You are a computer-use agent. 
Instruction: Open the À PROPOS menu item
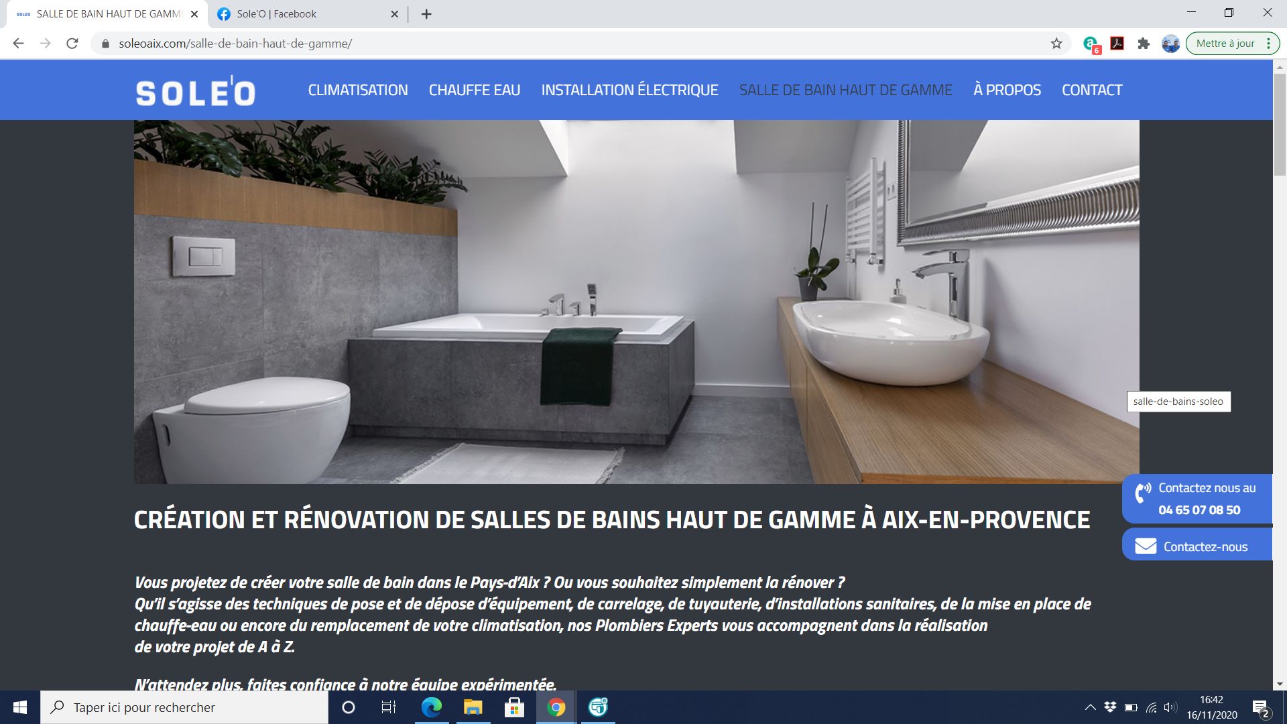point(1007,90)
